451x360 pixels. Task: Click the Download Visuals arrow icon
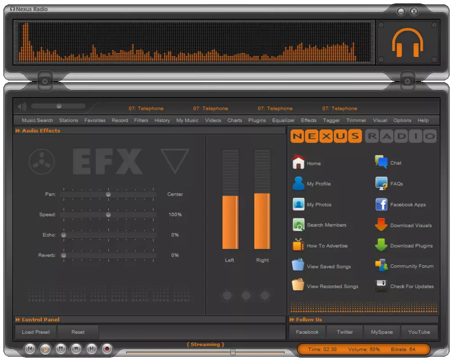(x=382, y=225)
